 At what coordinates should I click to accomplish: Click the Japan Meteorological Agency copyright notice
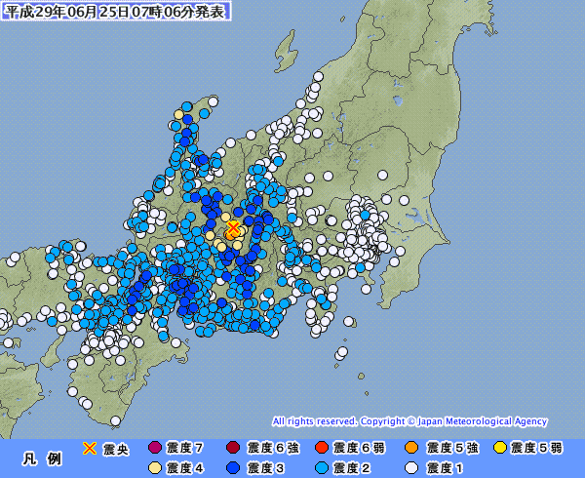click(409, 421)
